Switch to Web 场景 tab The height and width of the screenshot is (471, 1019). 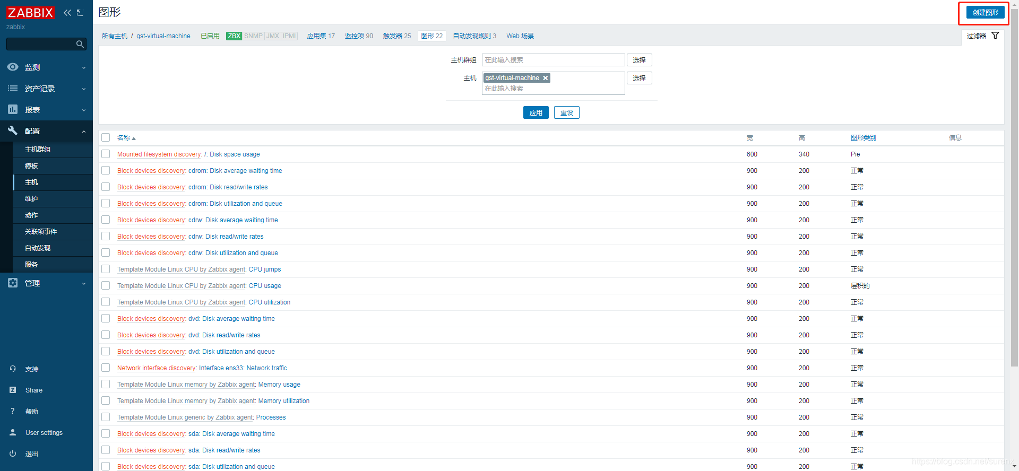coord(520,36)
